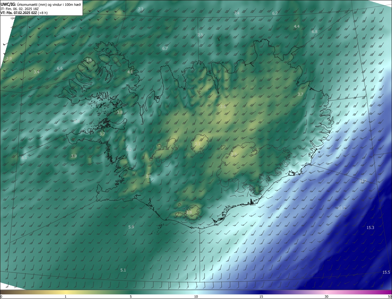Click the 8.2 value label on the map

point(129,149)
